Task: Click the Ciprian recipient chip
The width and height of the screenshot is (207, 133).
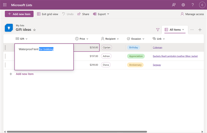Action: [x=107, y=47]
